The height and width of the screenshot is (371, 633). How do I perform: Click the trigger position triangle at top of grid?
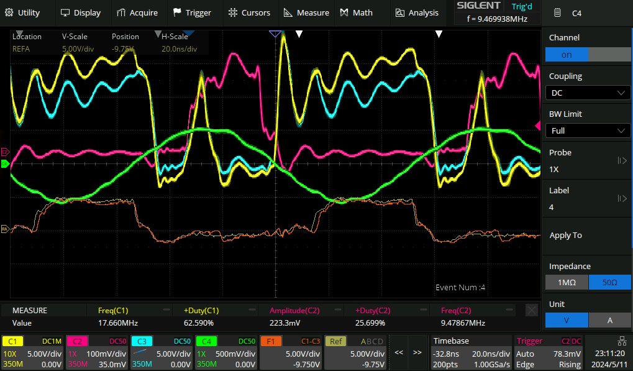(x=275, y=34)
